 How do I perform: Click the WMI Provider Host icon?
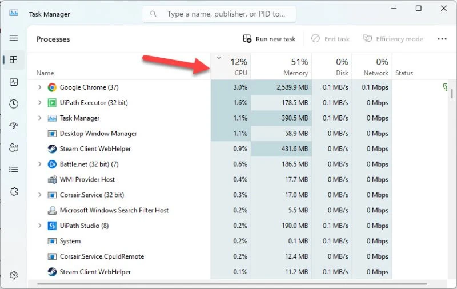tap(52, 179)
